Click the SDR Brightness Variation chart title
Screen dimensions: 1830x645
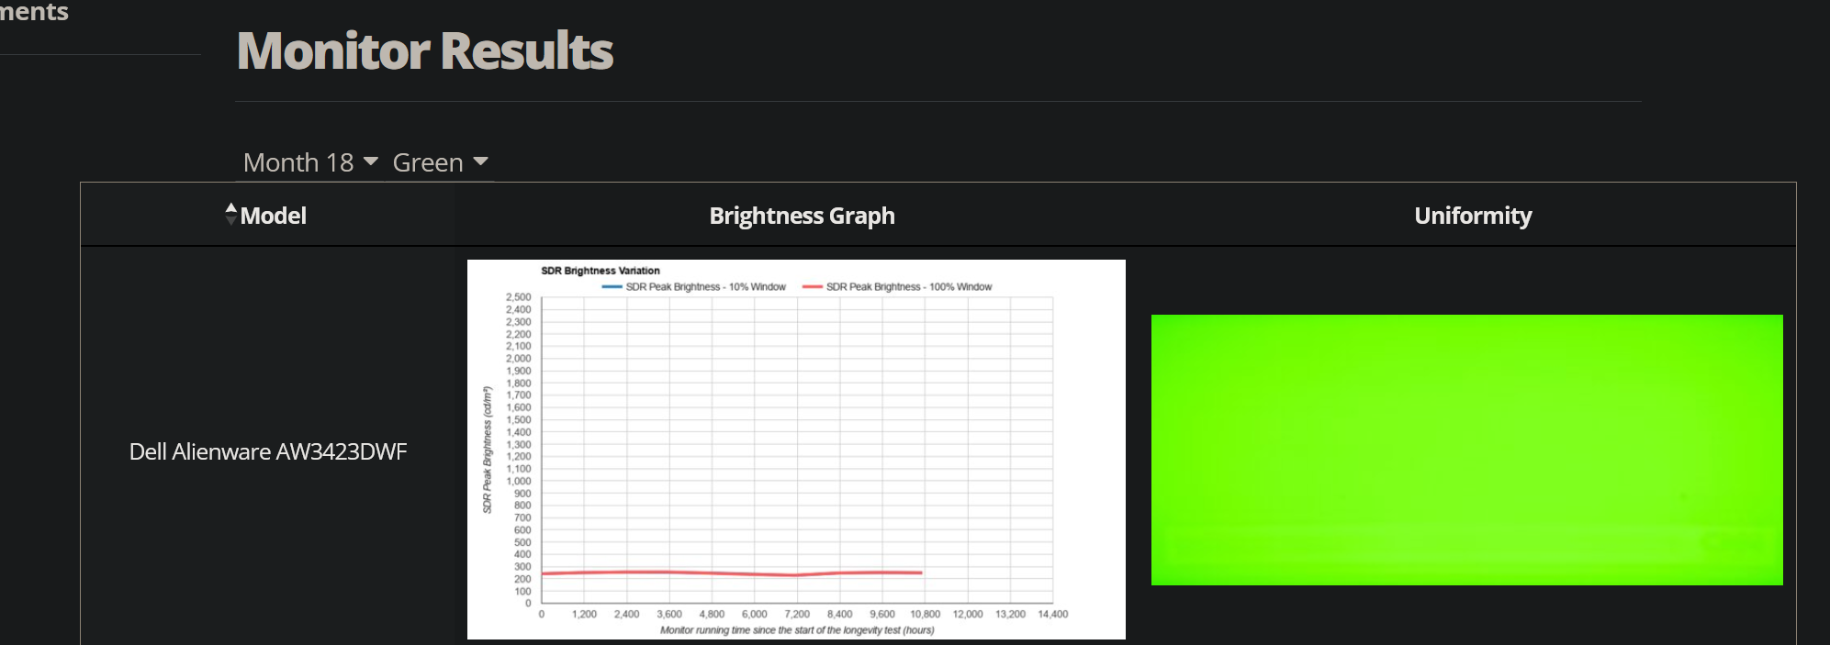pyautogui.click(x=601, y=271)
